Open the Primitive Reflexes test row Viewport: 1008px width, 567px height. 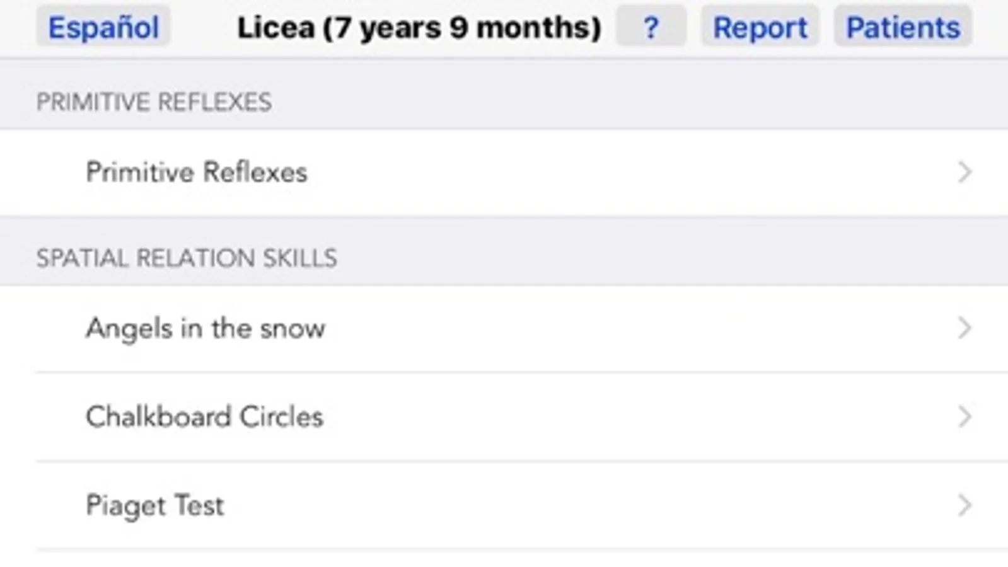(197, 172)
